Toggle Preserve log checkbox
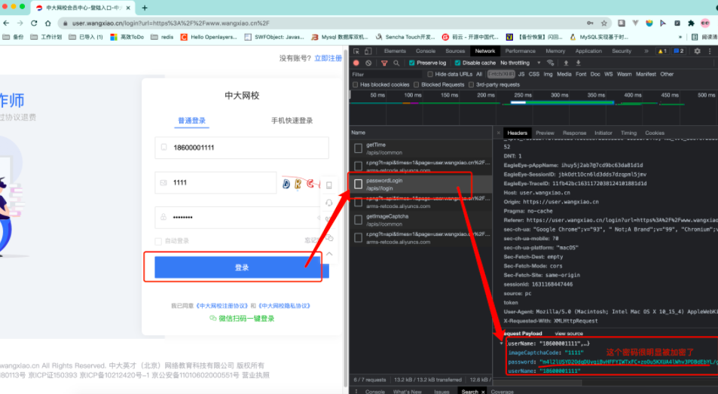This screenshot has width=718, height=394. 411,63
